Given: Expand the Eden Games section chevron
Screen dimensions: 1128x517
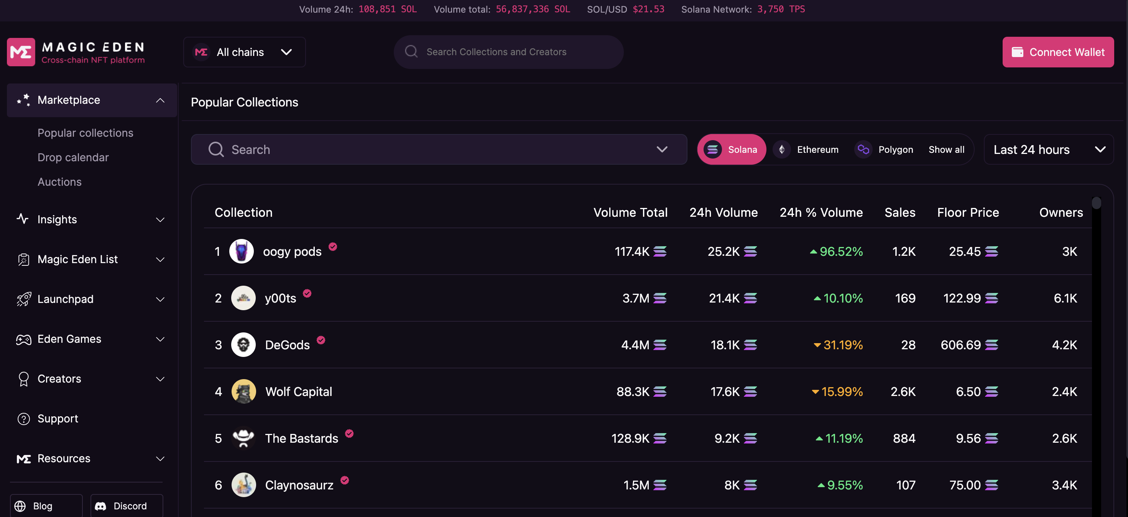Looking at the screenshot, I should pyautogui.click(x=160, y=339).
